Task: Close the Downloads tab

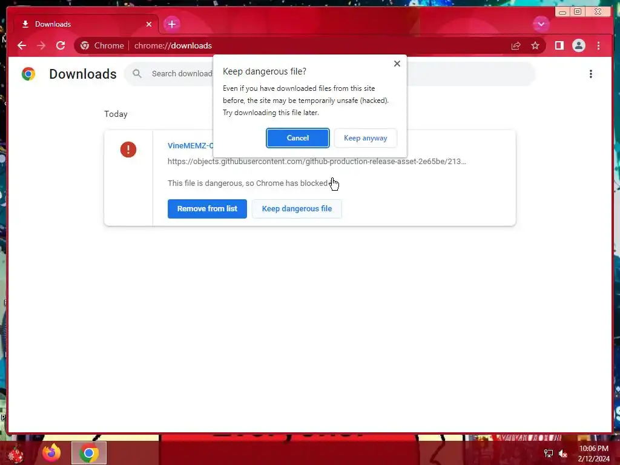Action: point(149,24)
